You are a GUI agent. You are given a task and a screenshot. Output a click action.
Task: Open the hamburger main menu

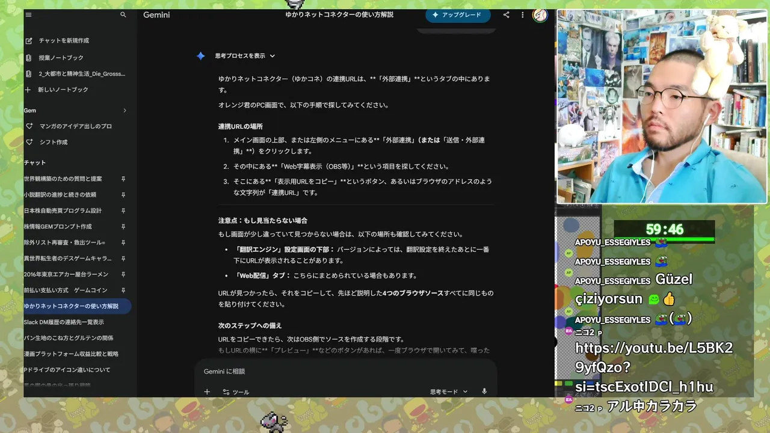click(x=28, y=14)
